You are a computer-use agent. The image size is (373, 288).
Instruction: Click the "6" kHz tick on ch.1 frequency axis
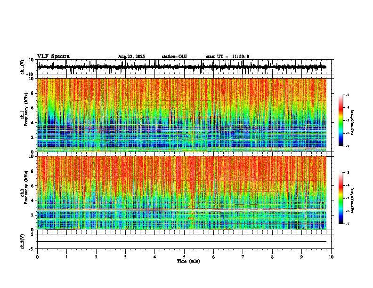click(x=33, y=108)
